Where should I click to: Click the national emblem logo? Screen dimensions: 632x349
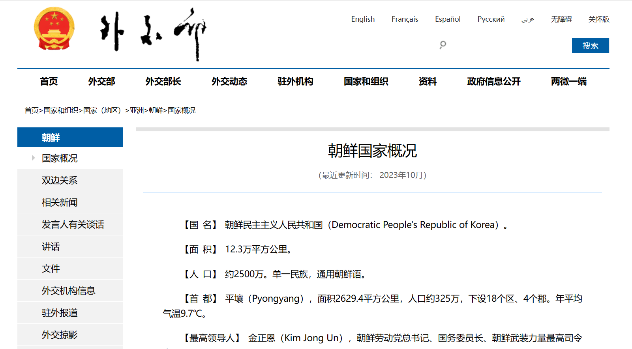(54, 29)
